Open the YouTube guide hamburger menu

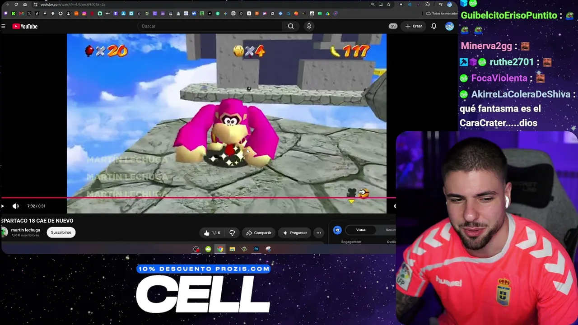3,26
